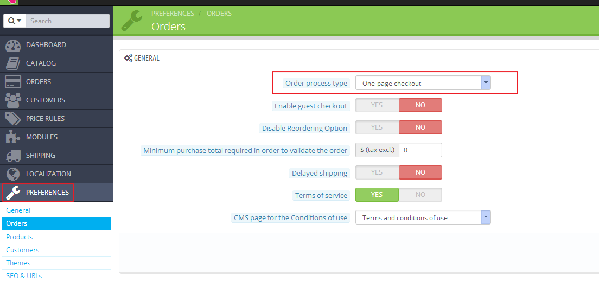599x282 pixels.
Task: Select the Themes preferences submenu item
Action: [x=18, y=263]
